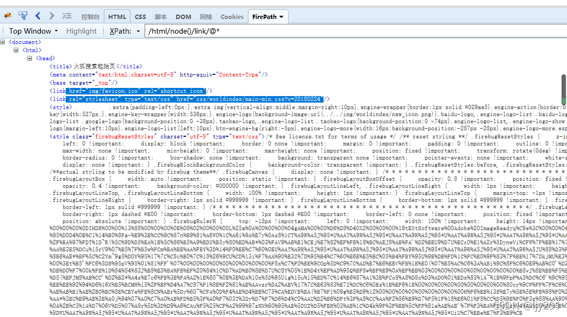This screenshot has width=567, height=317.
Task: Switch to the DOM tab
Action: click(183, 17)
